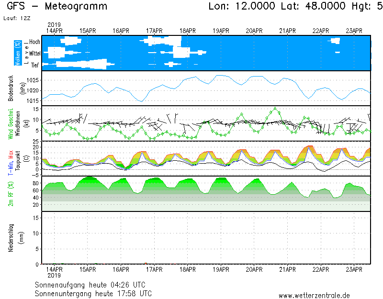Click the 'GFS – Meteogramm' title text
Image resolution: width=383 pixels, height=299 pixels.
pos(57,6)
